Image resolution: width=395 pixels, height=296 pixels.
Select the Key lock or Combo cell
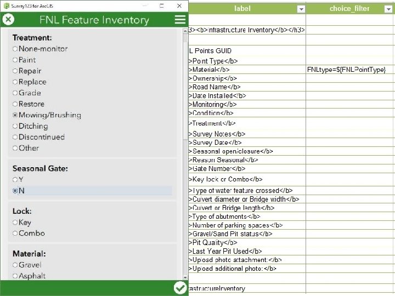(247, 179)
